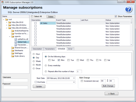The image size is (136, 102).
Task: Open the FormServerTe... folder icon
Action: click(13, 33)
